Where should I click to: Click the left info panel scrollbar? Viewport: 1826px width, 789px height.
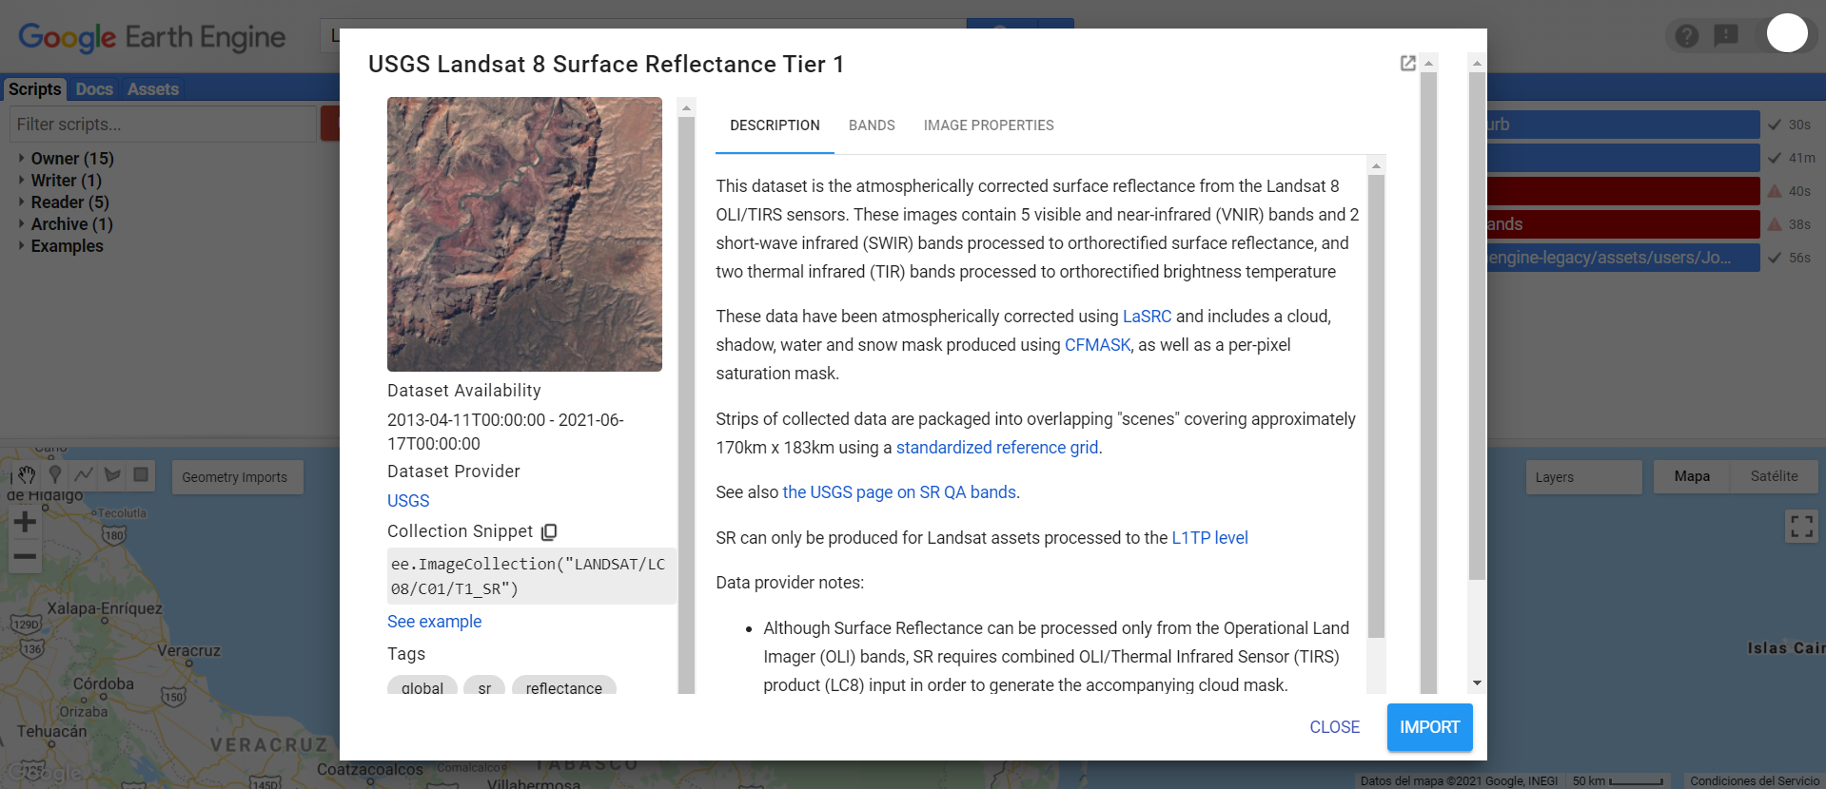pos(686,404)
